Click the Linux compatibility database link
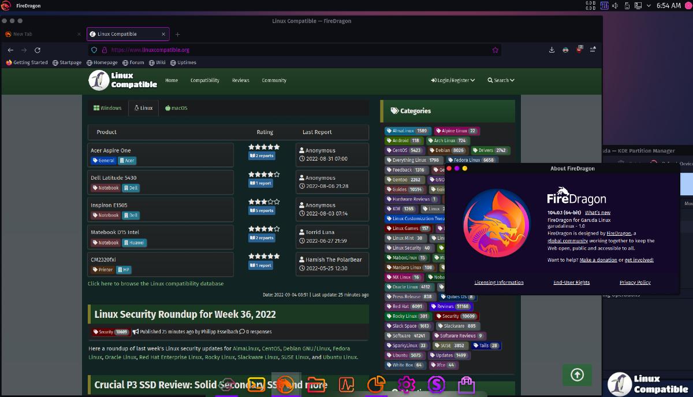The width and height of the screenshot is (693, 397). tap(155, 284)
